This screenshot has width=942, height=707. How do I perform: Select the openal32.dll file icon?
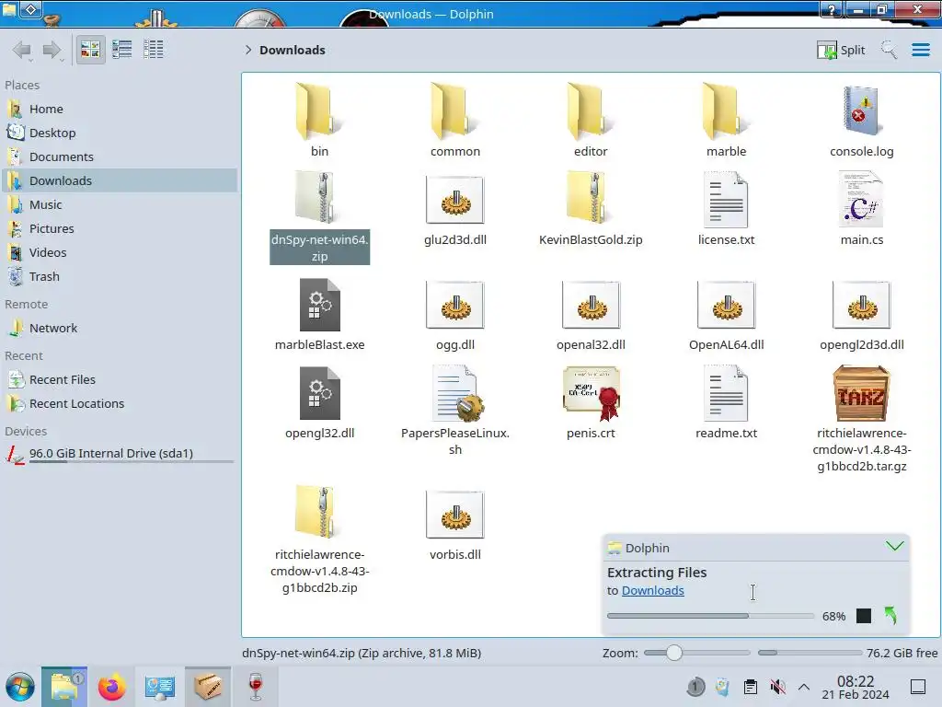[591, 306]
